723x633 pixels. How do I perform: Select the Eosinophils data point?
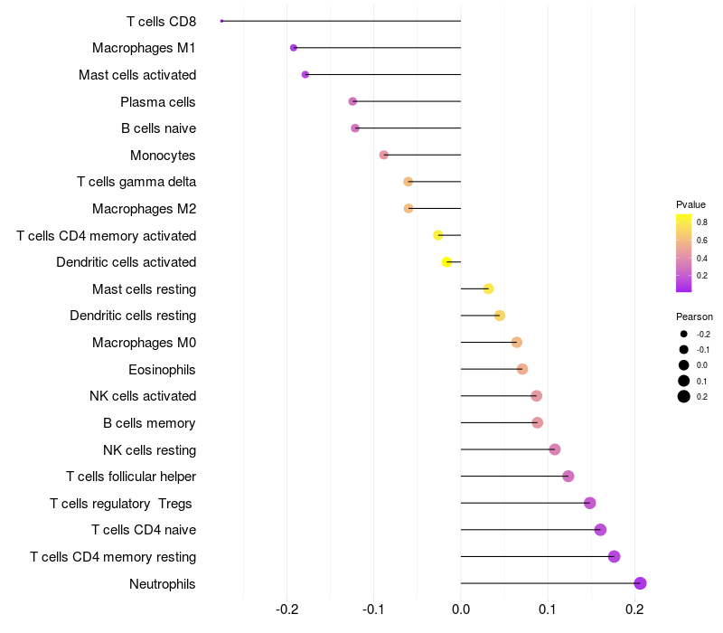[x=522, y=369]
